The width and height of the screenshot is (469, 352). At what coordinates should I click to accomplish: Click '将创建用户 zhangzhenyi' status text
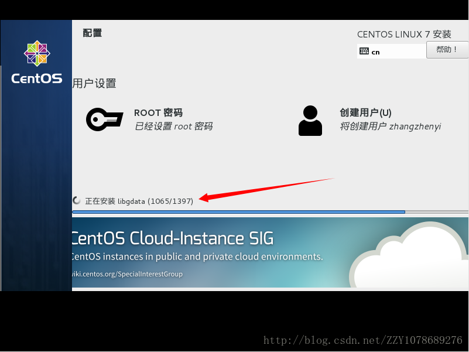click(x=391, y=127)
